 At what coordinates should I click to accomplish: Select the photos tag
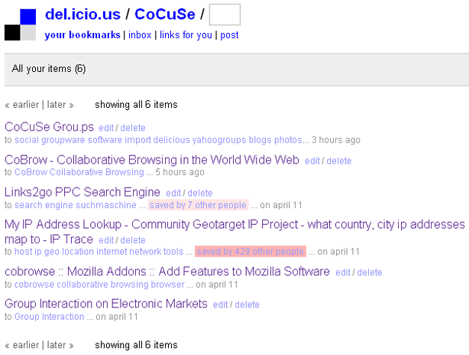288,140
